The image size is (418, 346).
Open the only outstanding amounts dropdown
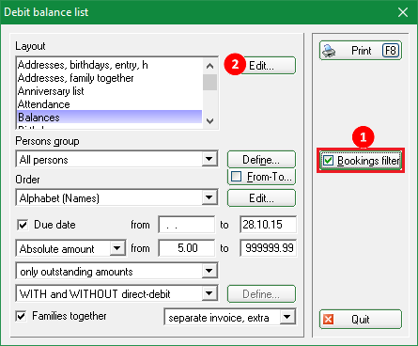pos(209,271)
